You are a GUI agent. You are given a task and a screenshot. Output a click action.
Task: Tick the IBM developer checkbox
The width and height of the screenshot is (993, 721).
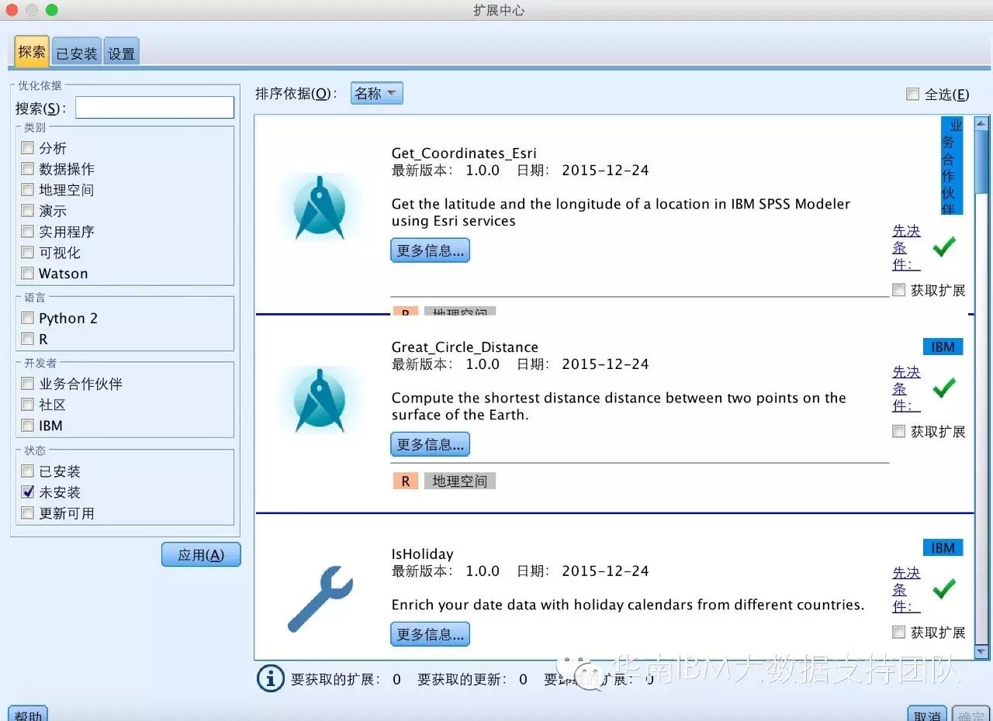pos(28,425)
